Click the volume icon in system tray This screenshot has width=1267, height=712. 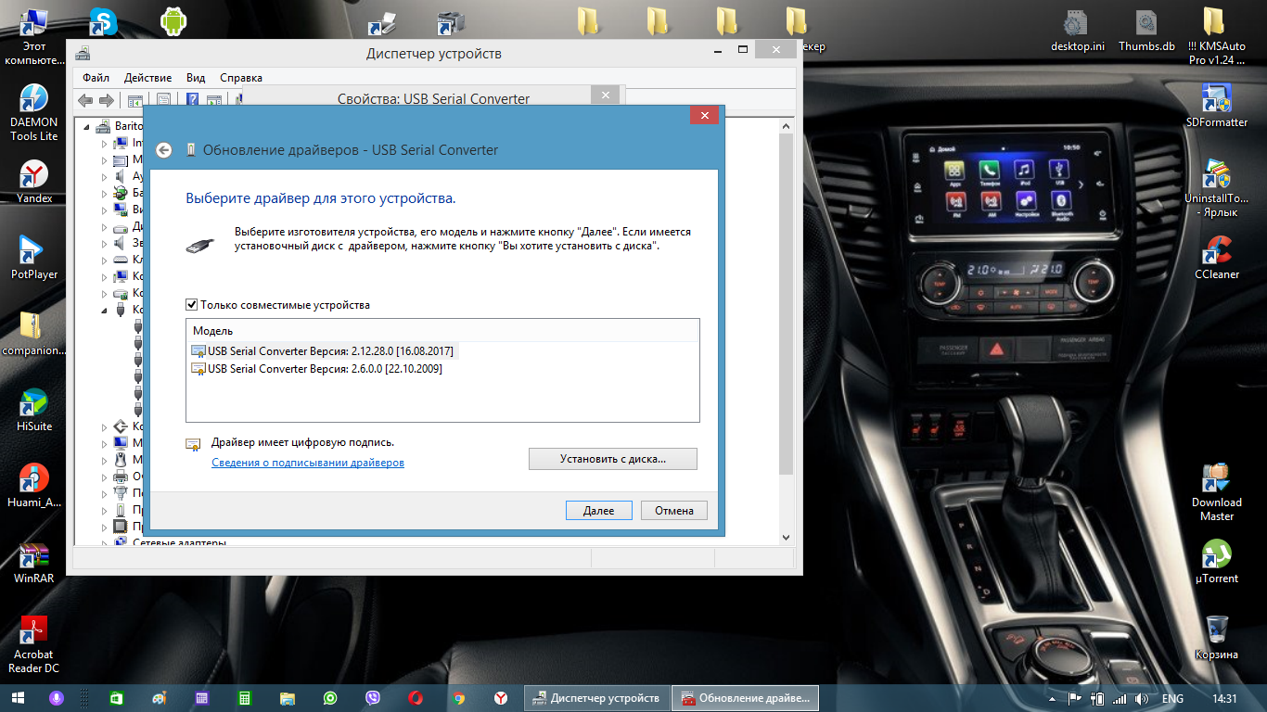pos(1142,698)
